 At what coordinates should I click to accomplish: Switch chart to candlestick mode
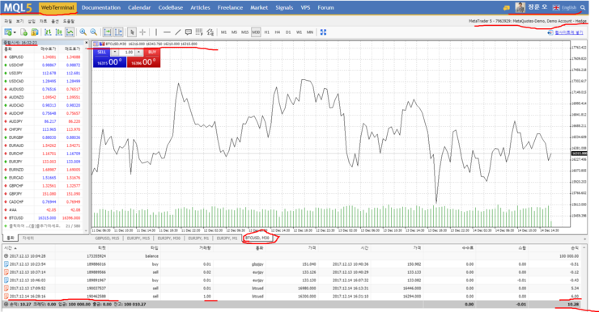[x=59, y=32]
